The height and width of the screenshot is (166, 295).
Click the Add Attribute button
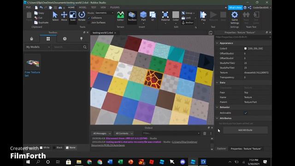point(245,130)
